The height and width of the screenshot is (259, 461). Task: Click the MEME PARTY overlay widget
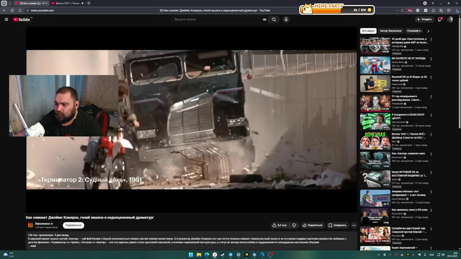tap(337, 9)
